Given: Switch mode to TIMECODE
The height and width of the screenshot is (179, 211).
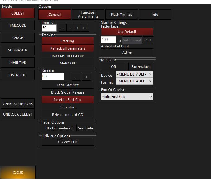Looking at the screenshot, I should 18,25.
